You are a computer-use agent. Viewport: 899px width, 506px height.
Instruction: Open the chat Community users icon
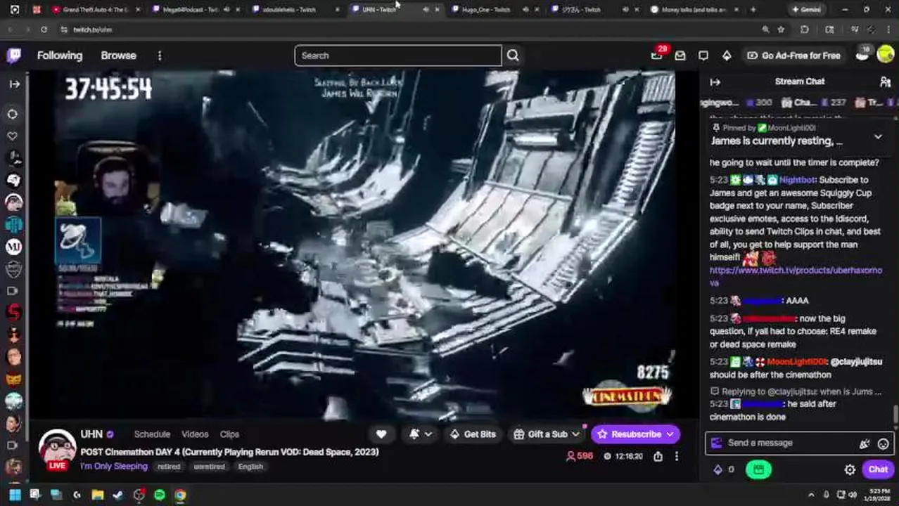pyautogui.click(x=885, y=82)
